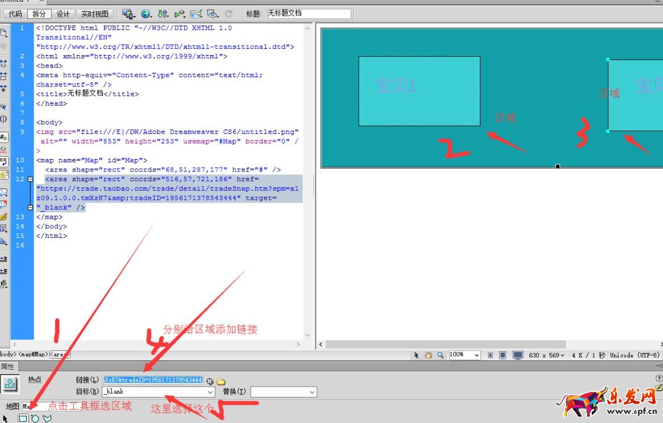Image resolution: width=663 pixels, height=423 pixels.
Task: Click the File management arrows icon
Action: click(x=163, y=14)
